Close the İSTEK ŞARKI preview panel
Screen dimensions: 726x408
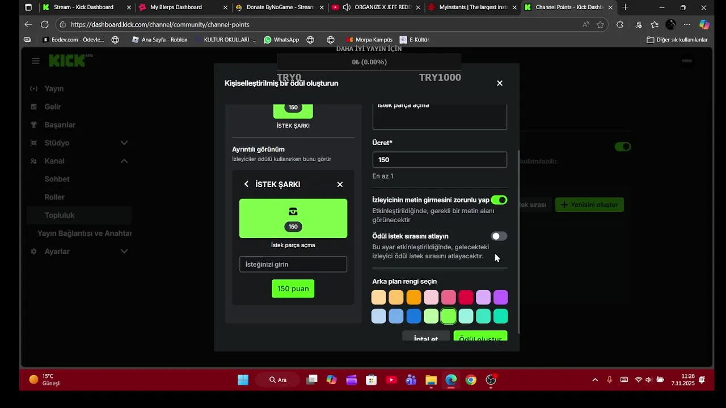340,184
